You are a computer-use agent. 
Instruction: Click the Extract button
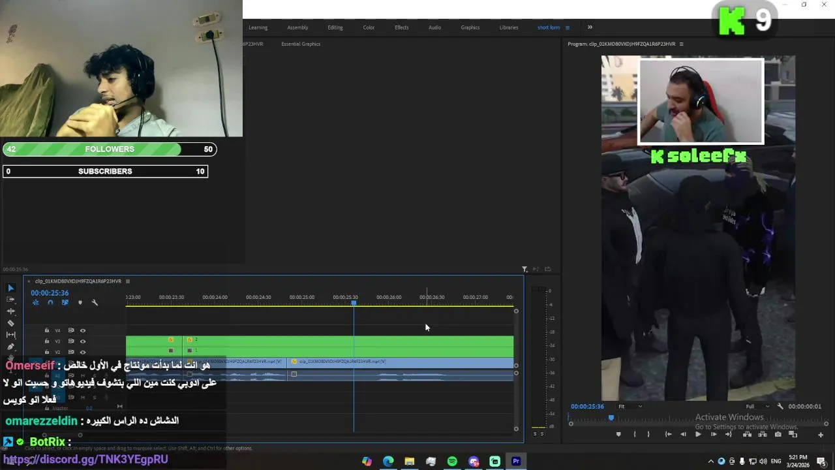point(762,434)
